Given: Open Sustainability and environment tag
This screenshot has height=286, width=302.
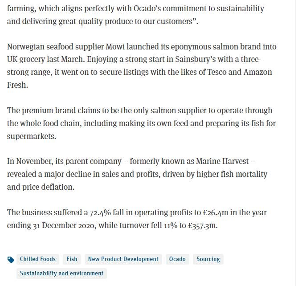Looking at the screenshot, I should point(61,274).
